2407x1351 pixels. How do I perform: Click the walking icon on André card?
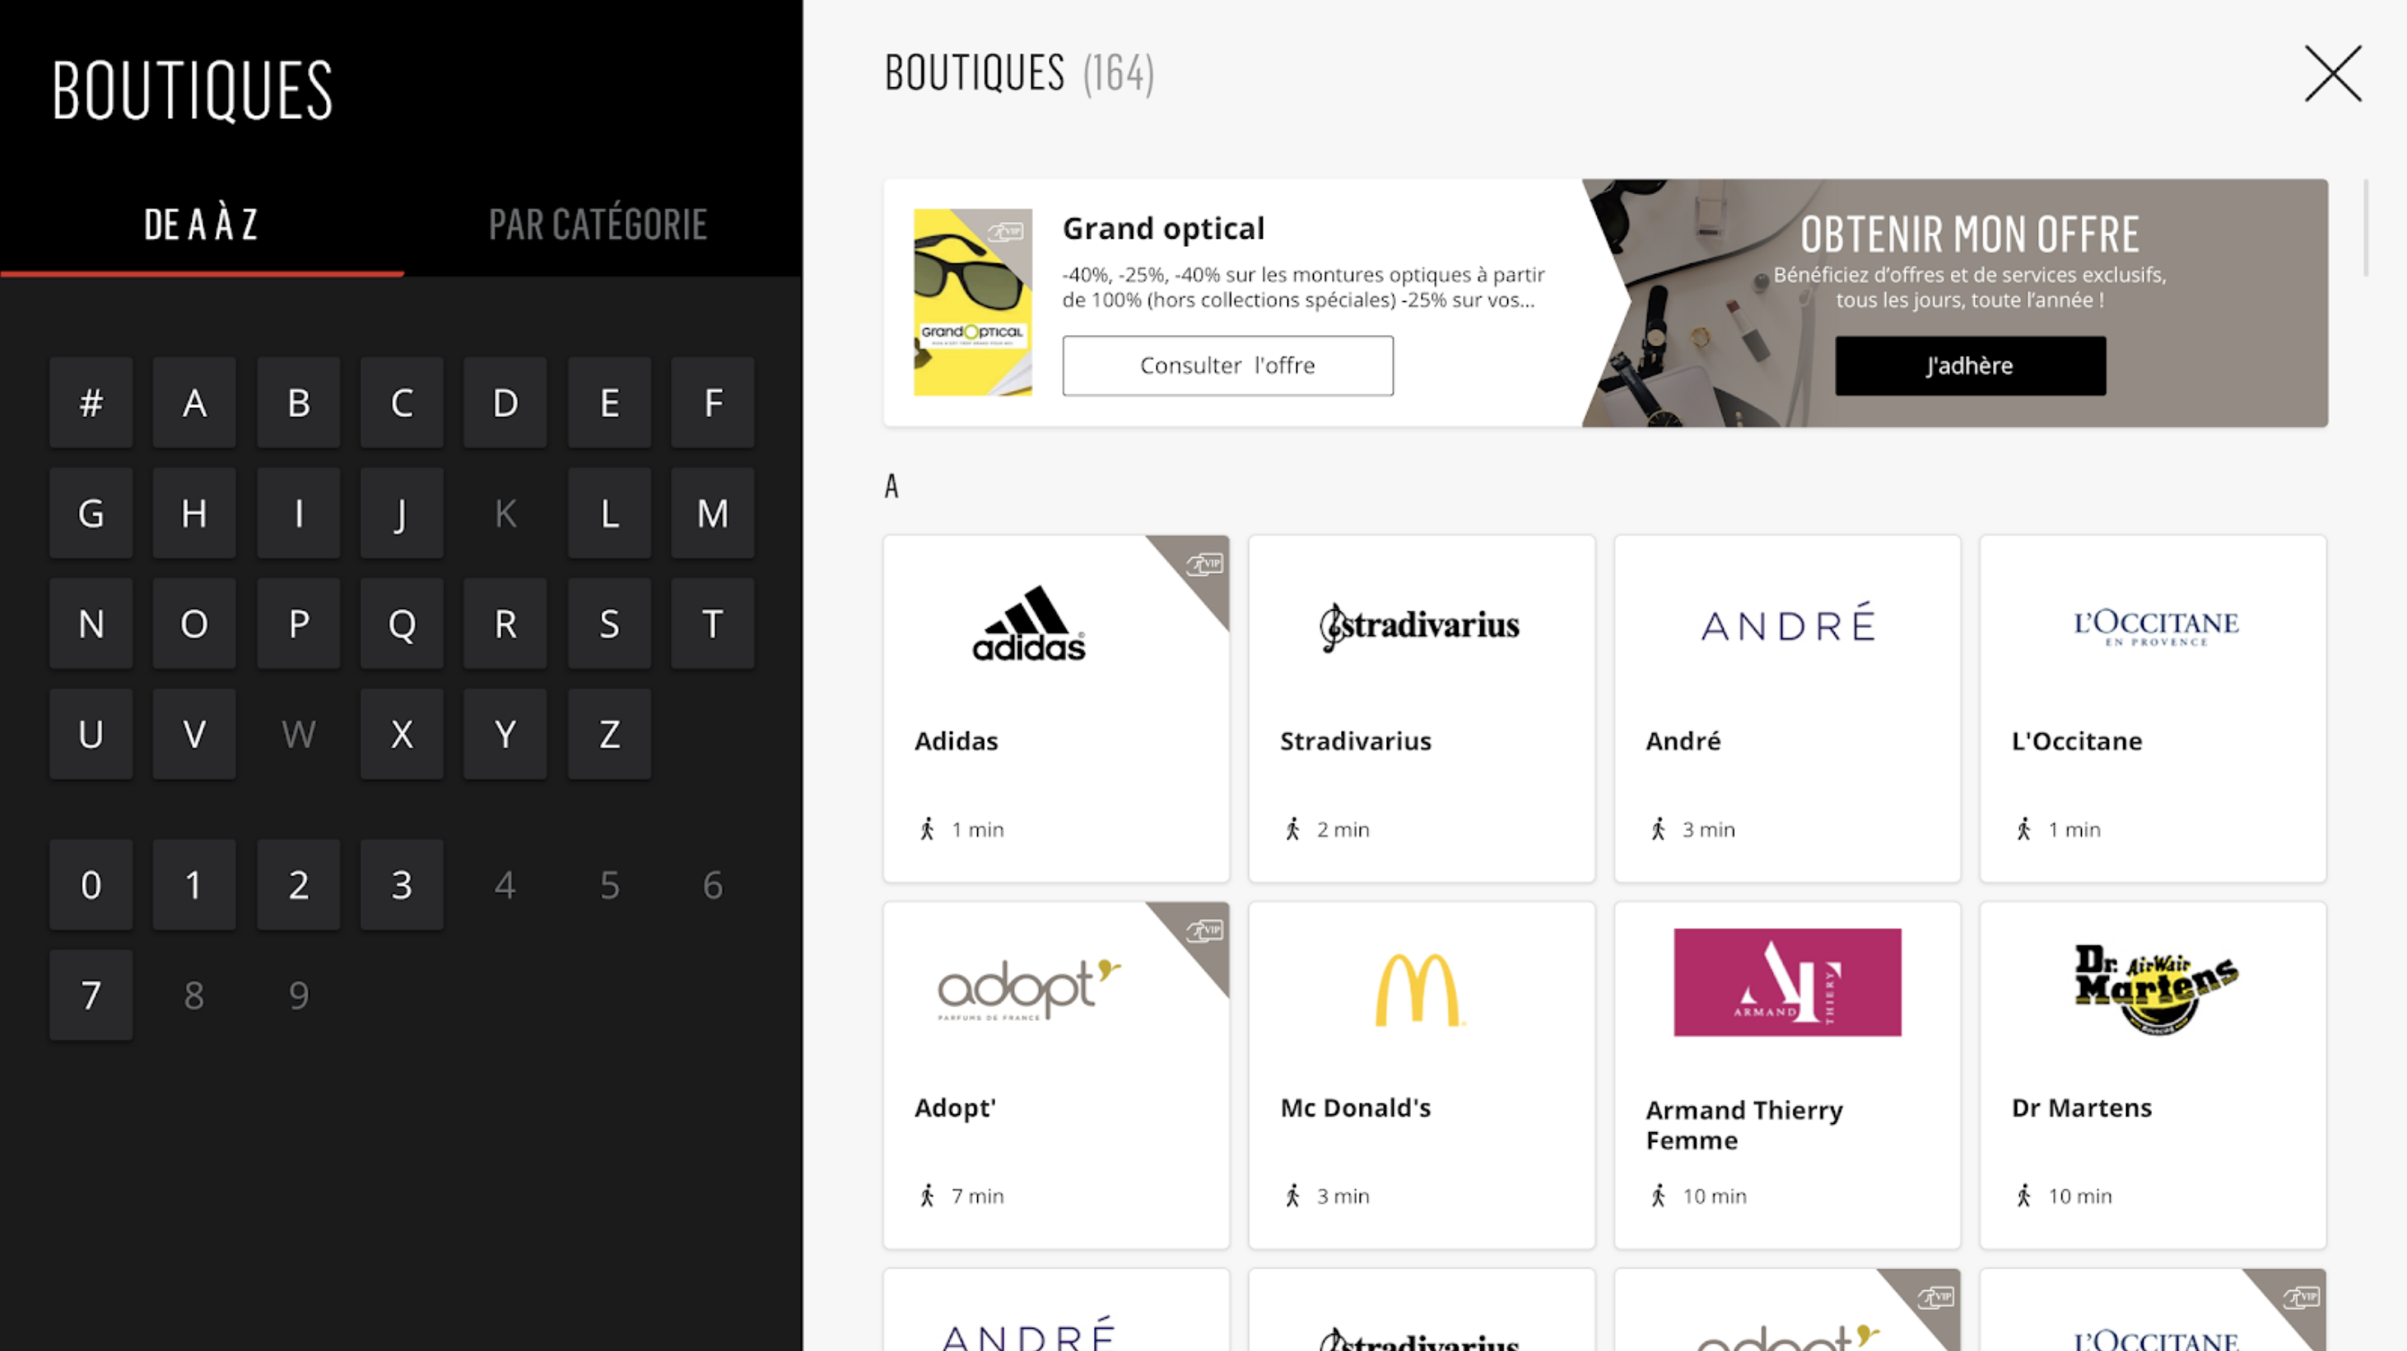click(x=1659, y=829)
